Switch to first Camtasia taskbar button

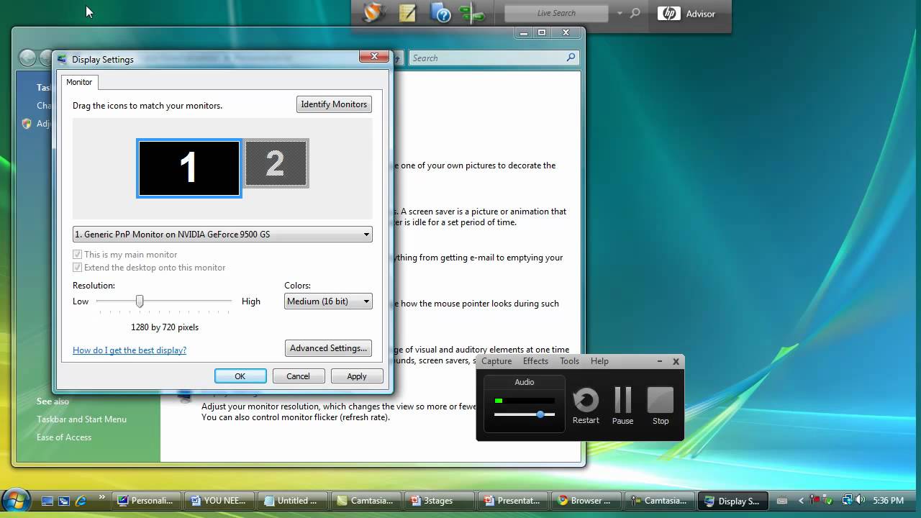tap(366, 501)
